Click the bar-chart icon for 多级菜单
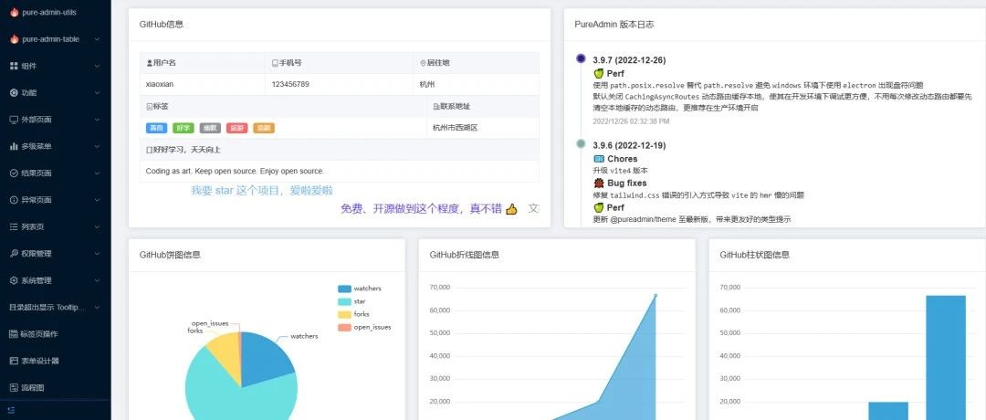The image size is (986, 420). pyautogui.click(x=14, y=146)
